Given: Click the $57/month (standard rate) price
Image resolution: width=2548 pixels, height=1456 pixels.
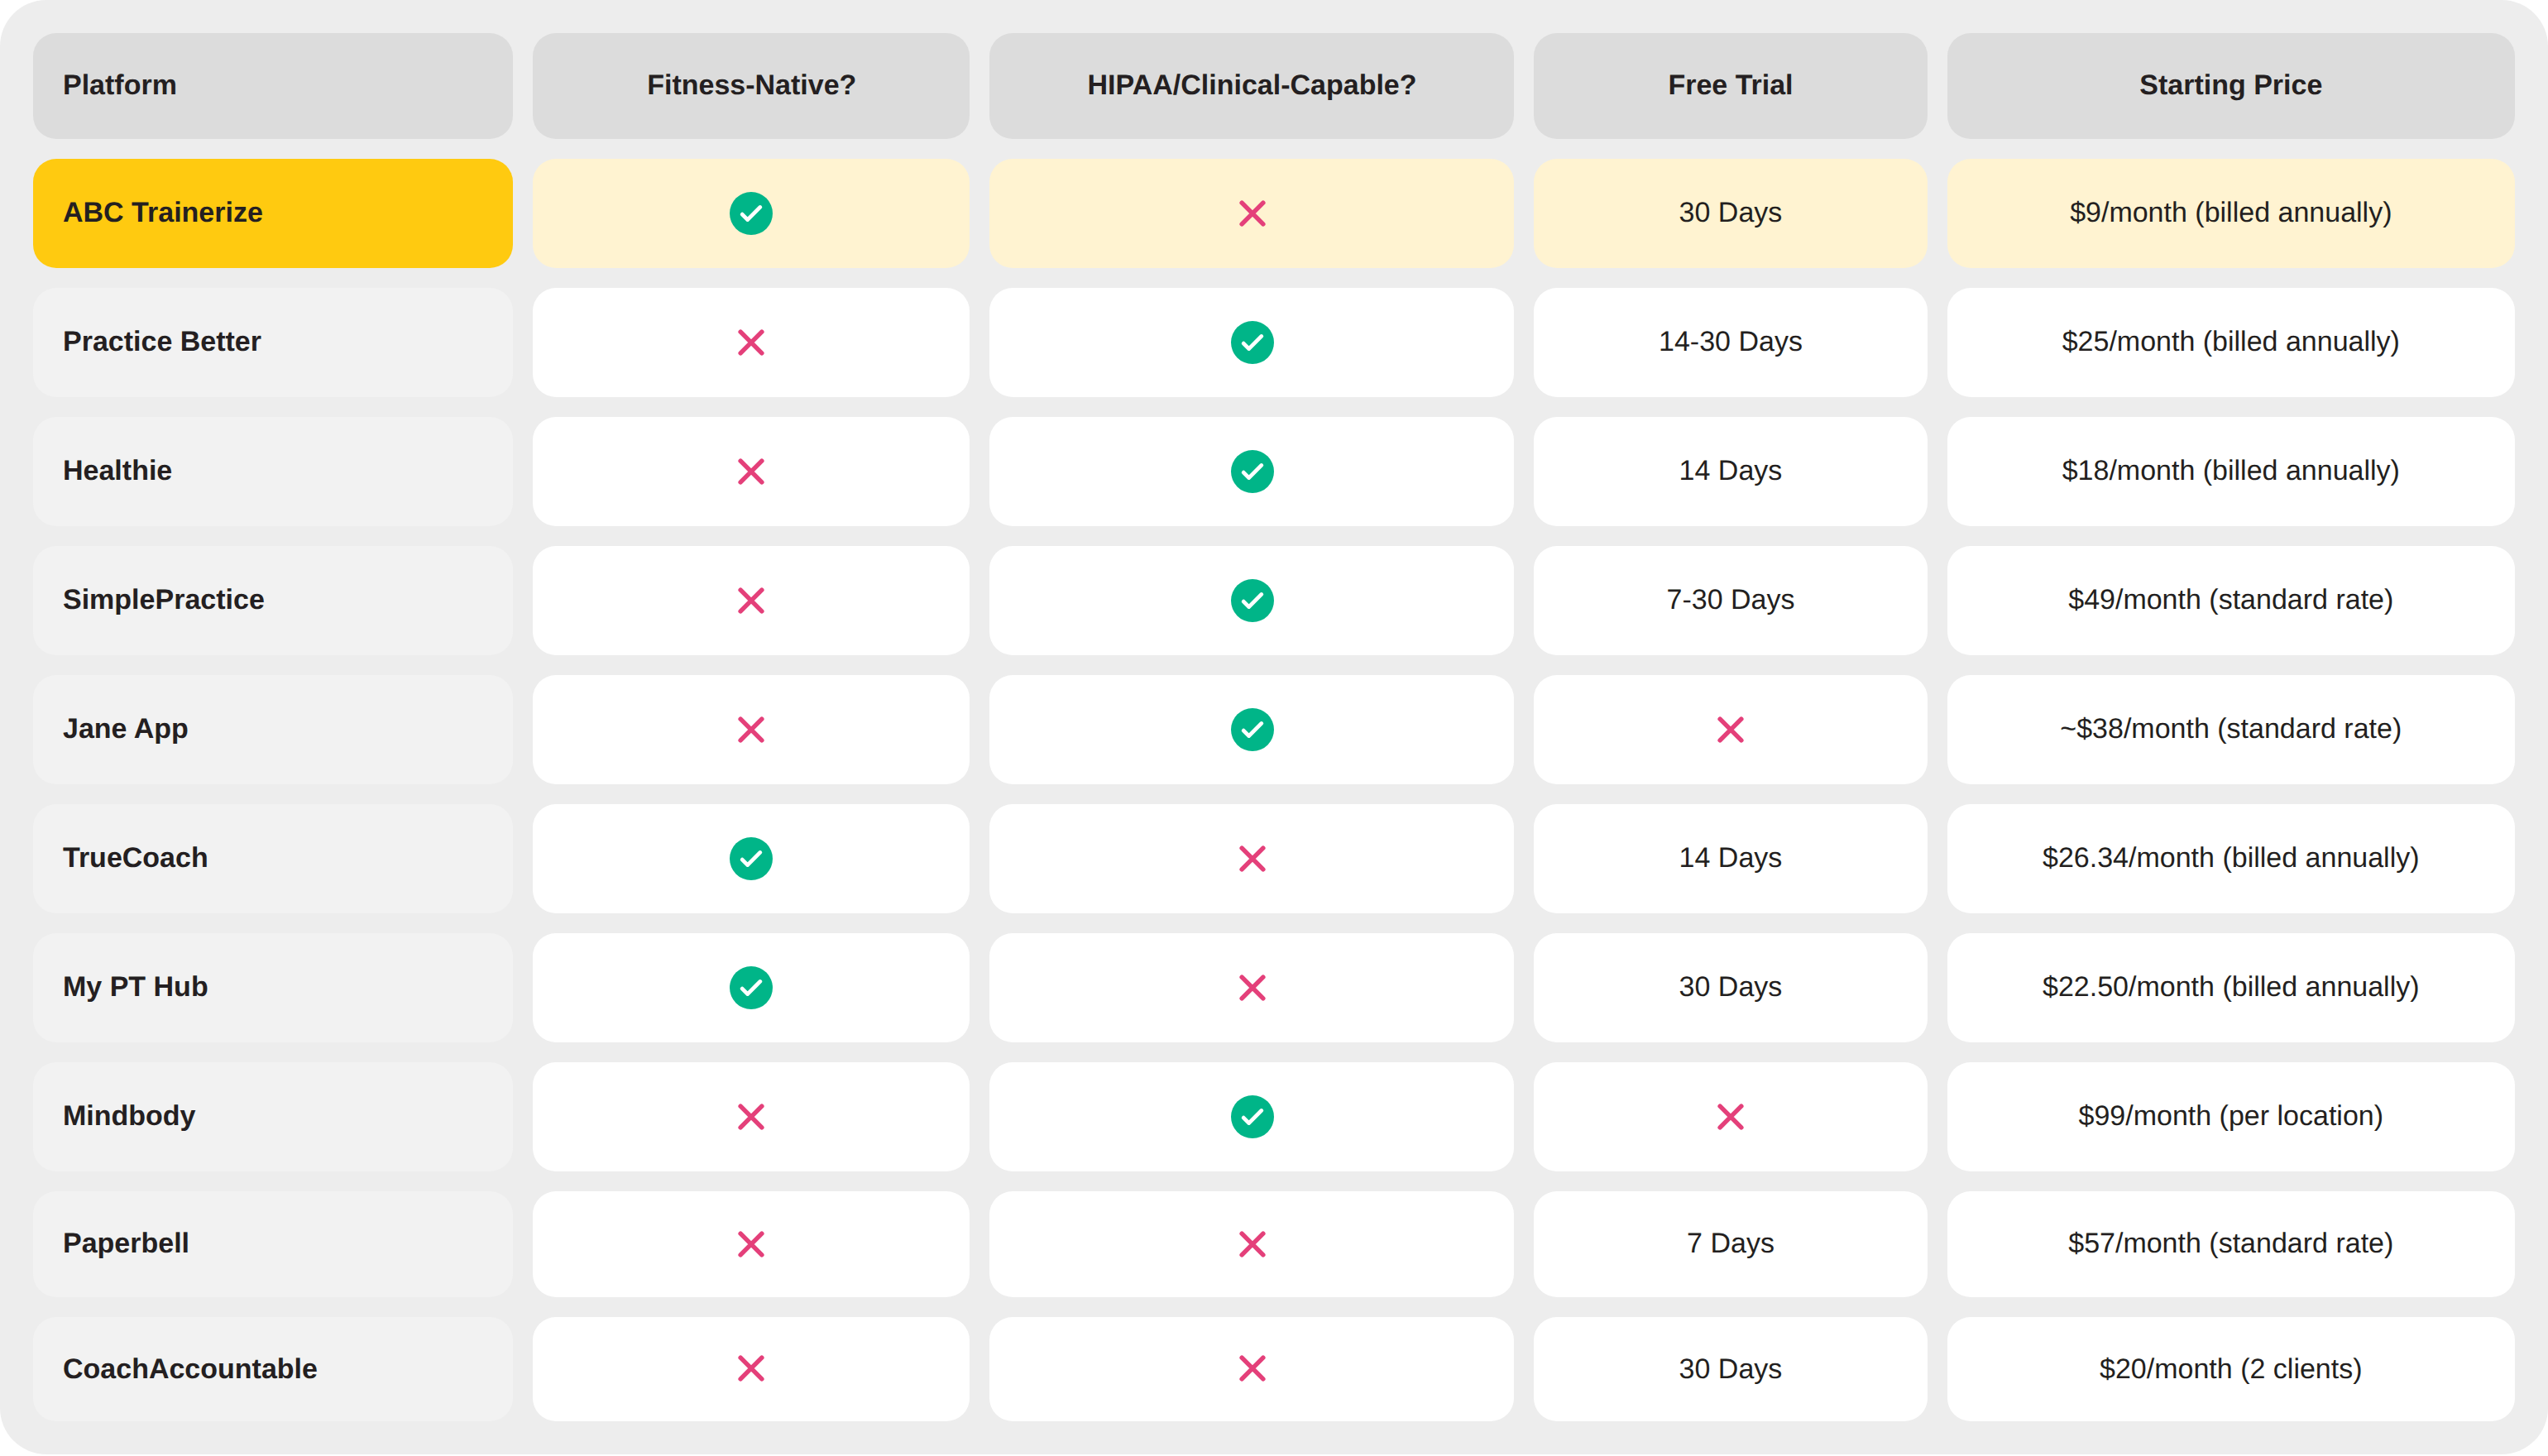Looking at the screenshot, I should tap(2231, 1244).
